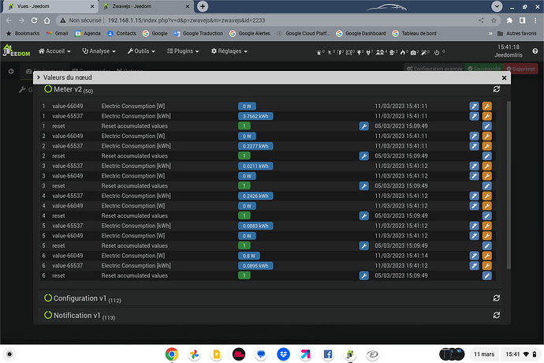
Task: Open a new browser tab
Action: [x=203, y=6]
